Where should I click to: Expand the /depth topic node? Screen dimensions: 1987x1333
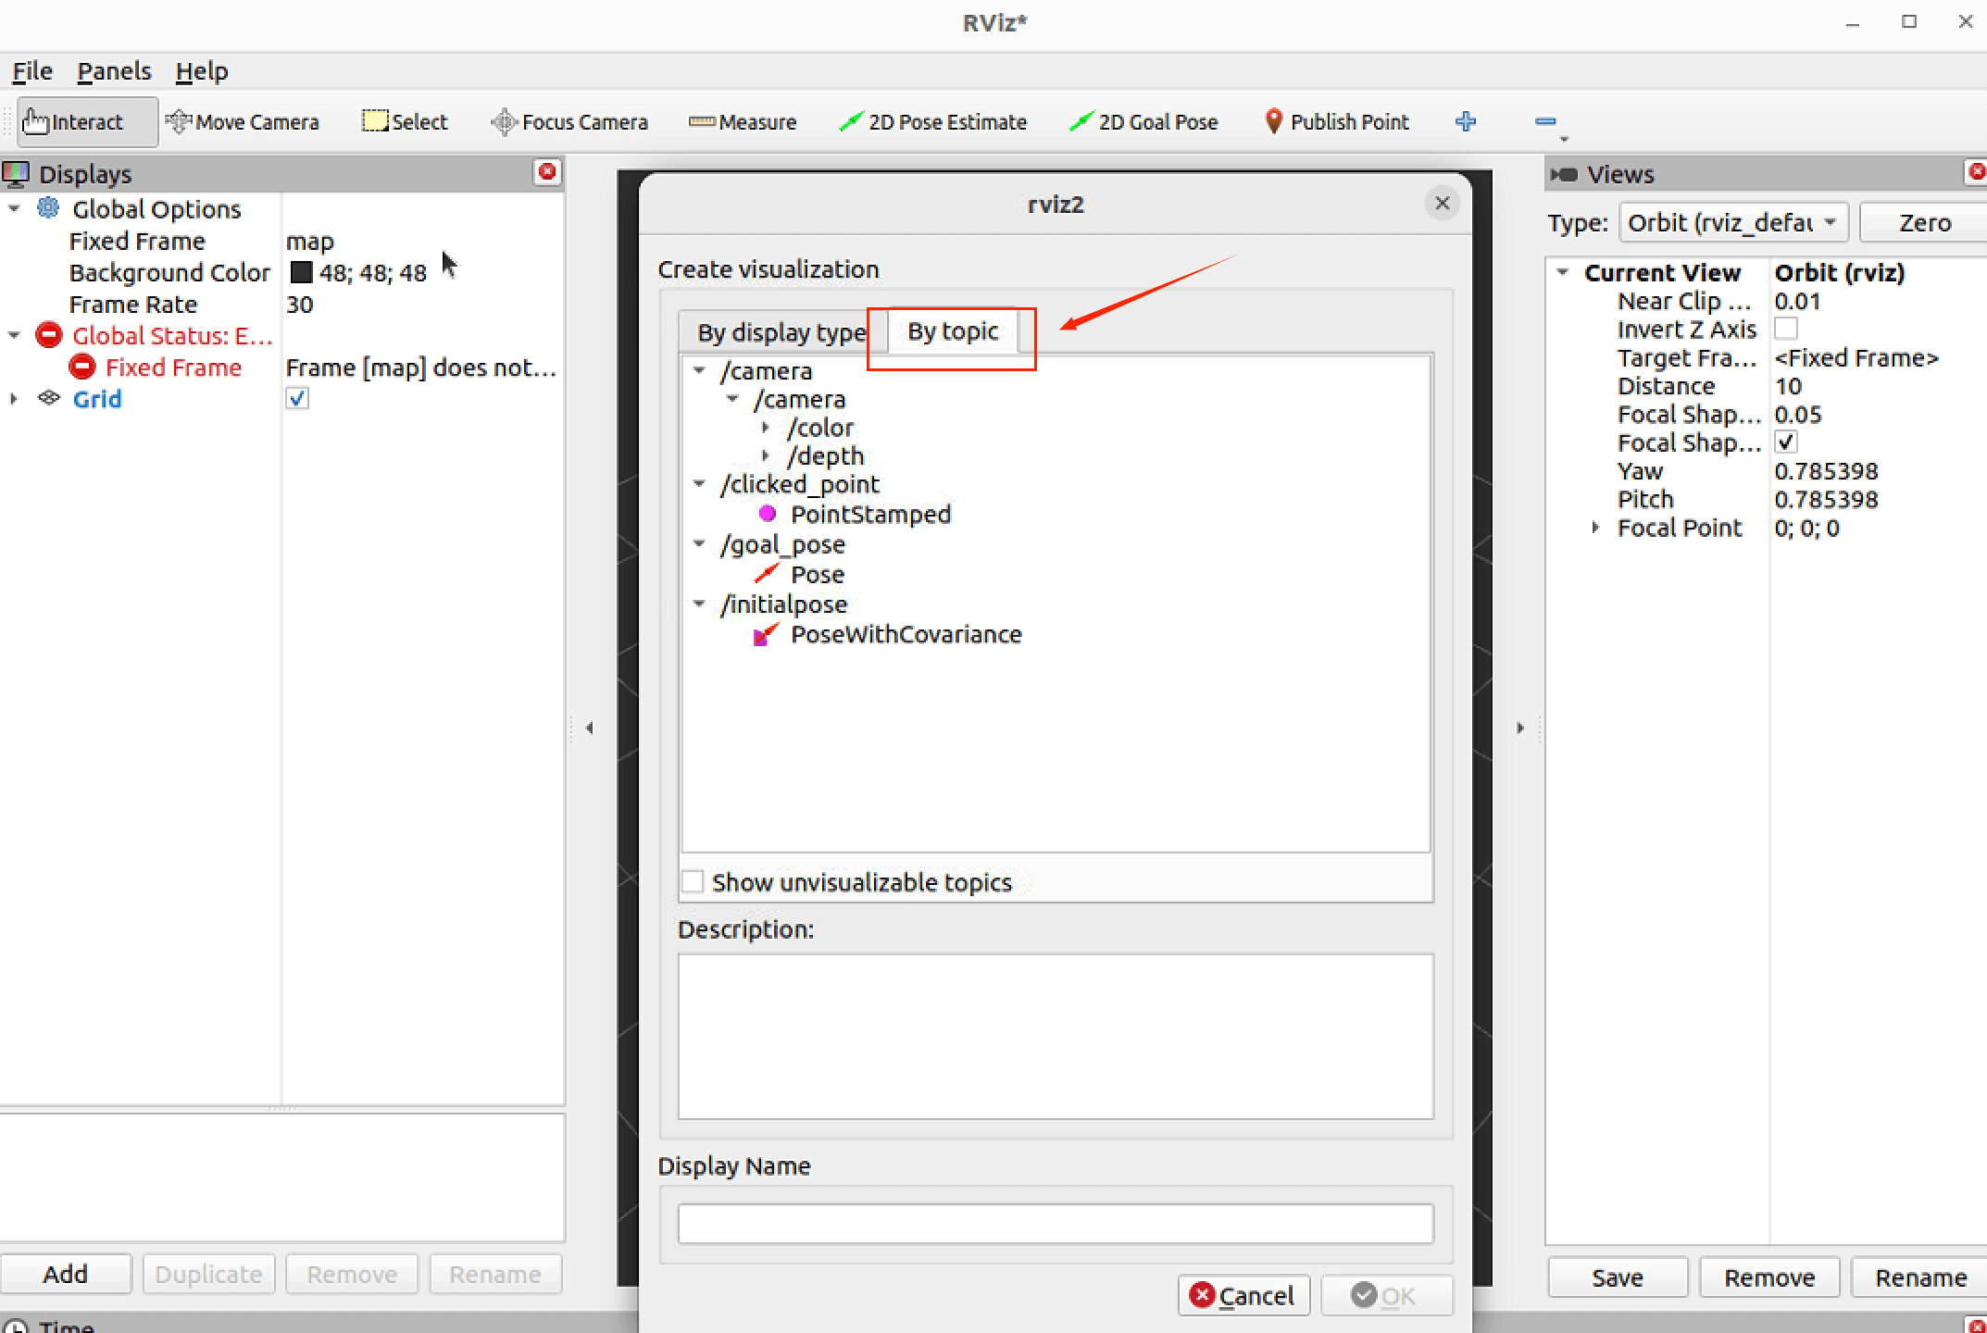(x=766, y=455)
